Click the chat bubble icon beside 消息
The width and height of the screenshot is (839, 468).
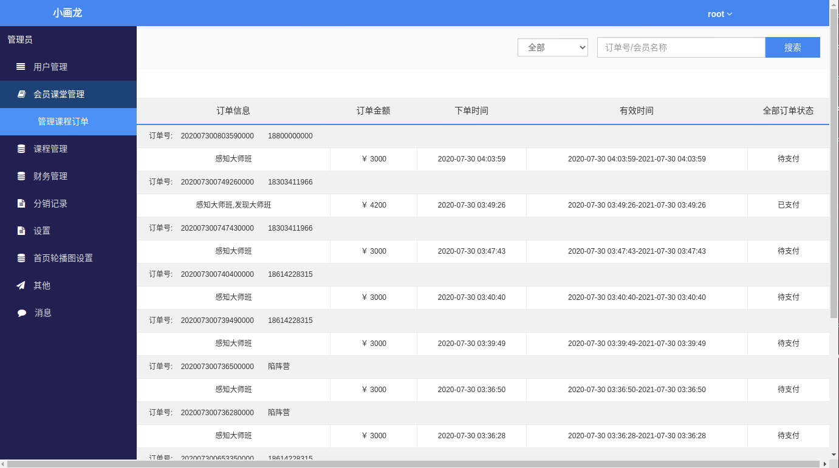coord(22,313)
